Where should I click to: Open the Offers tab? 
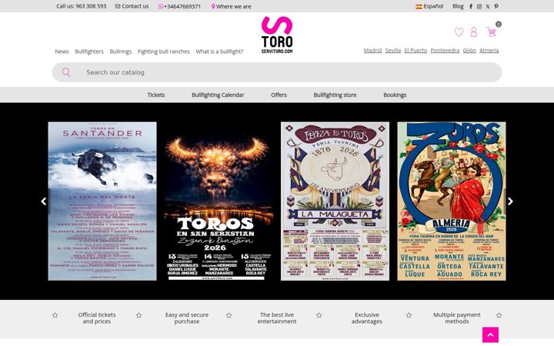pyautogui.click(x=279, y=95)
